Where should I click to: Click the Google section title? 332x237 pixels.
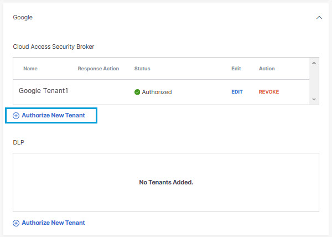pyautogui.click(x=23, y=17)
